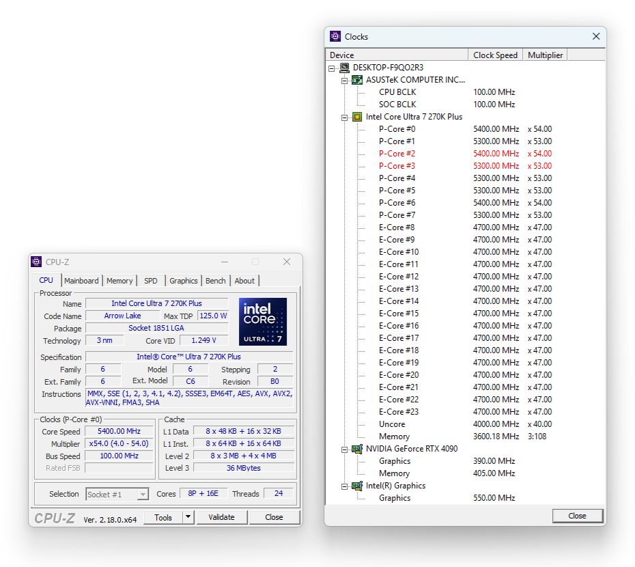
Task: Click the Validate button
Action: tap(221, 517)
